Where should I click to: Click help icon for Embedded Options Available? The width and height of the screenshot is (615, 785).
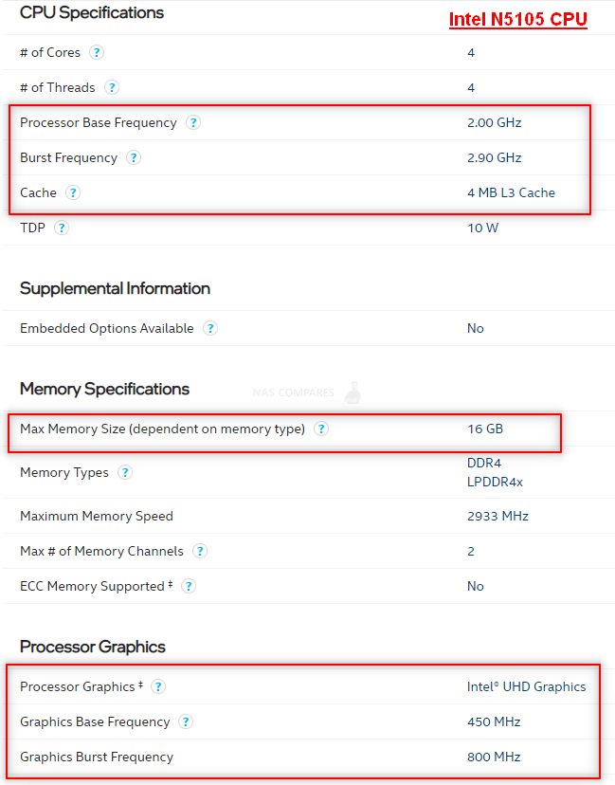pyautogui.click(x=210, y=328)
